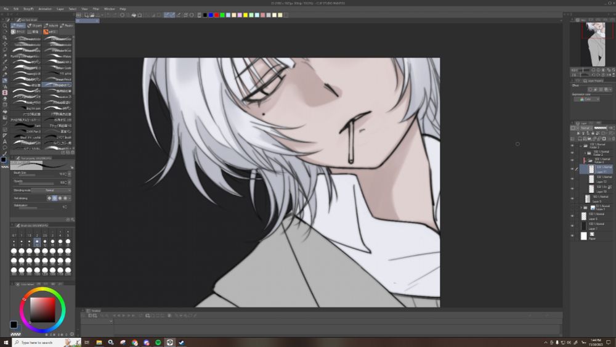Image resolution: width=616 pixels, height=347 pixels.
Task: Hide Folder 6 with its eye icon
Action: (x=572, y=160)
